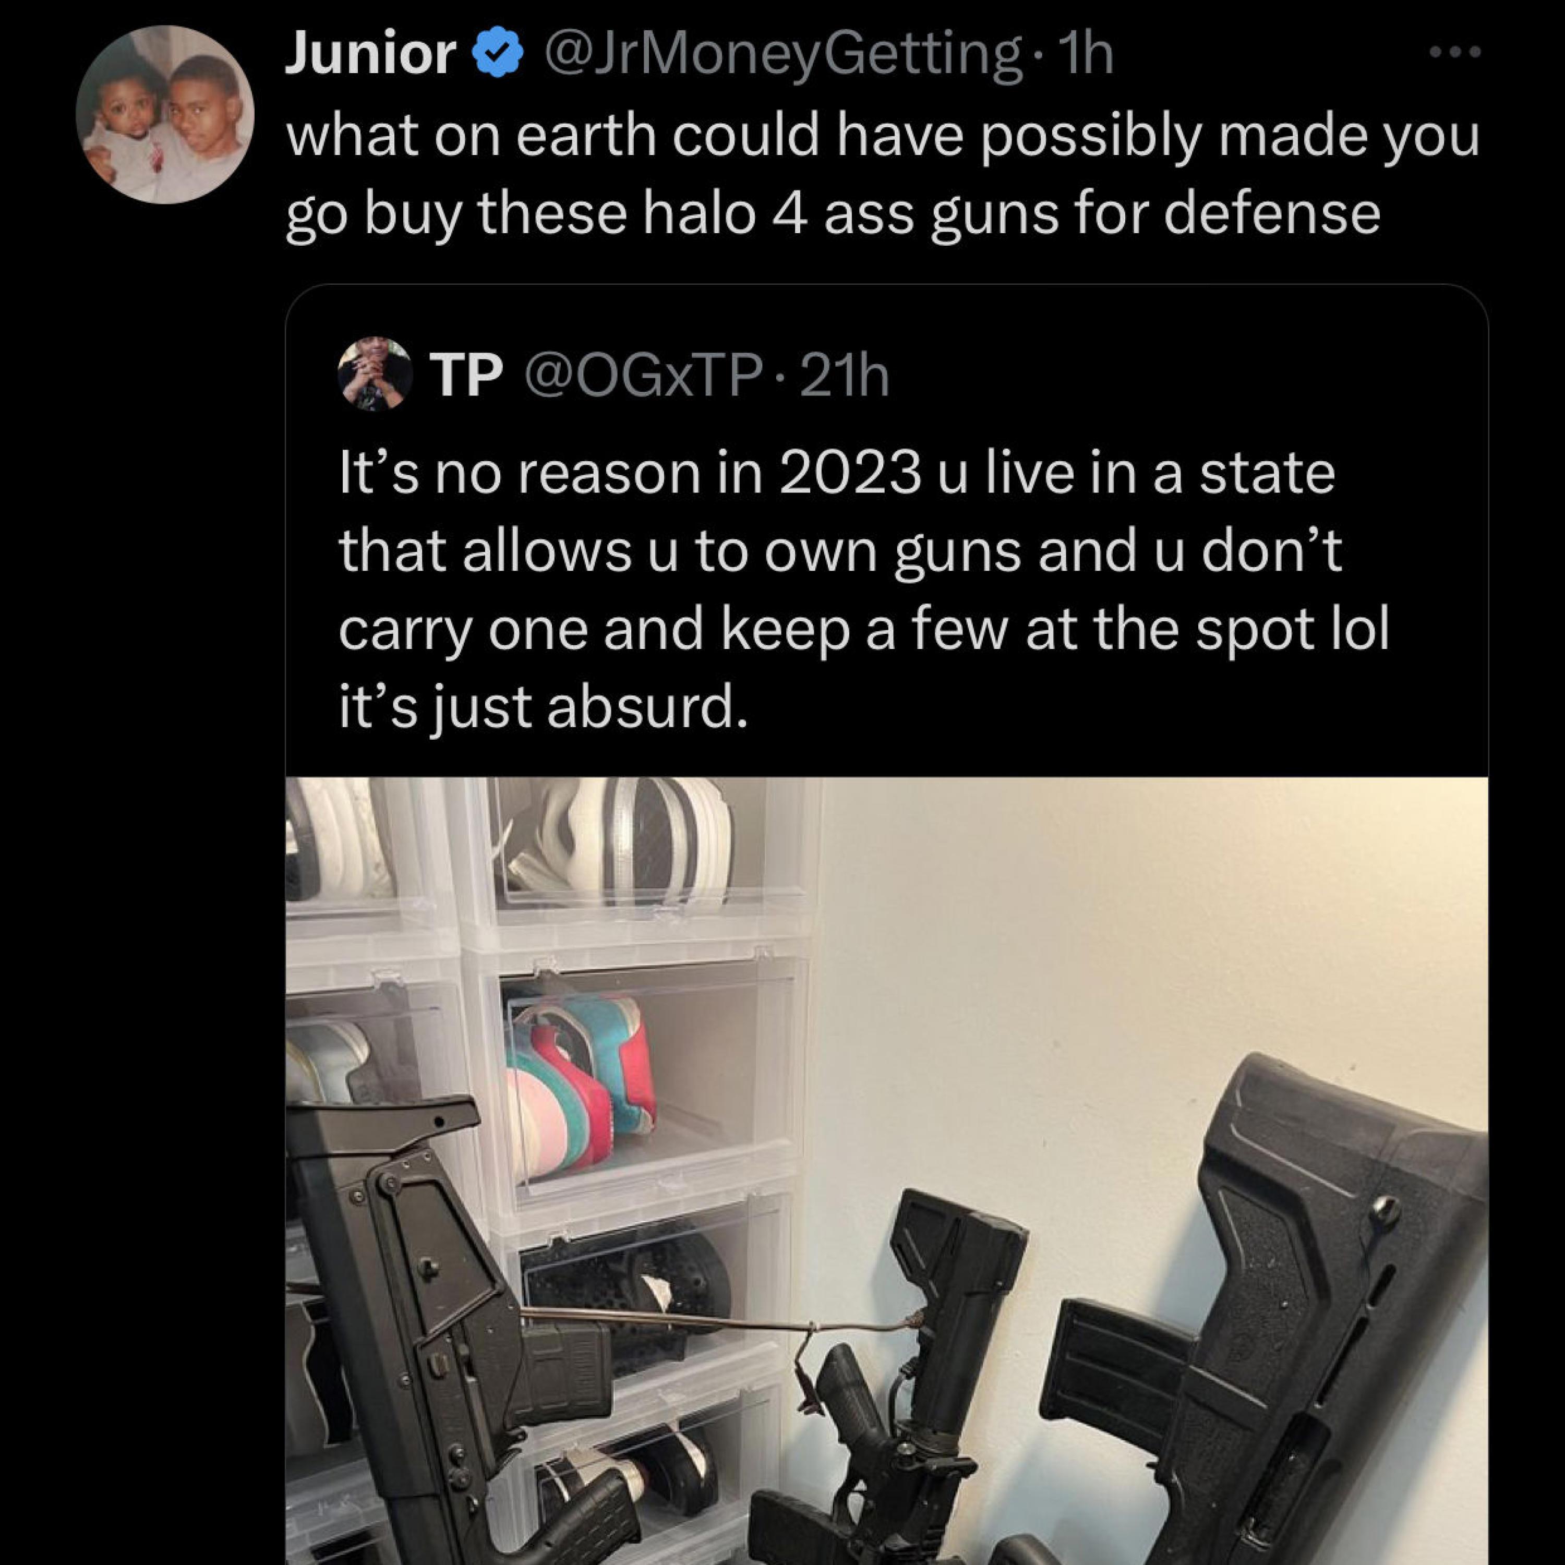Image resolution: width=1565 pixels, height=1565 pixels.
Task: Click the Junior display name
Action: pyautogui.click(x=371, y=54)
